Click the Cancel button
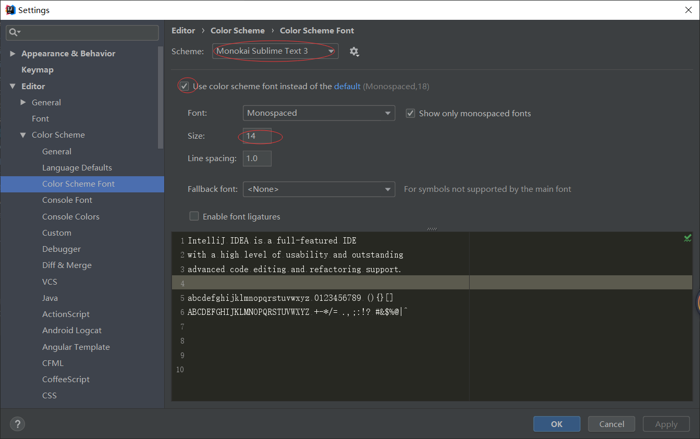This screenshot has height=439, width=700. click(612, 424)
